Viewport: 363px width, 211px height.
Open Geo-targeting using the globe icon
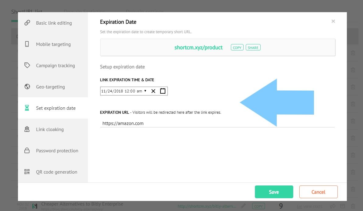click(27, 86)
